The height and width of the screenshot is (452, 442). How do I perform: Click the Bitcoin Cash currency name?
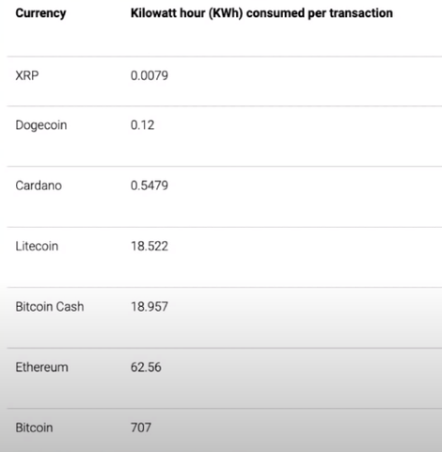pyautogui.click(x=50, y=307)
